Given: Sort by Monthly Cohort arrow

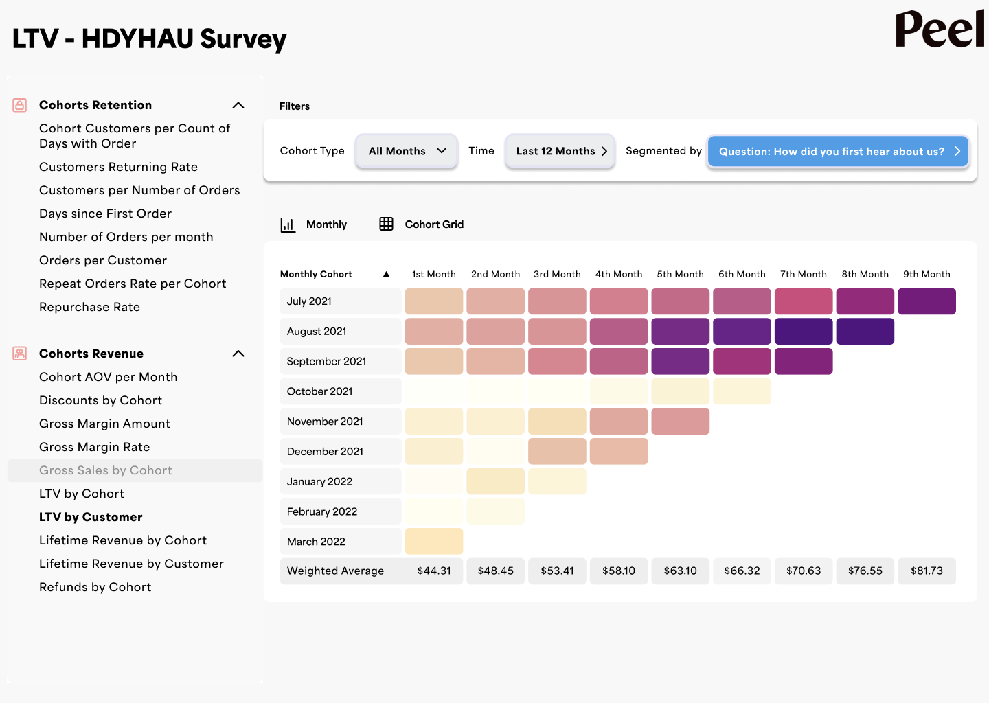Looking at the screenshot, I should click(386, 274).
